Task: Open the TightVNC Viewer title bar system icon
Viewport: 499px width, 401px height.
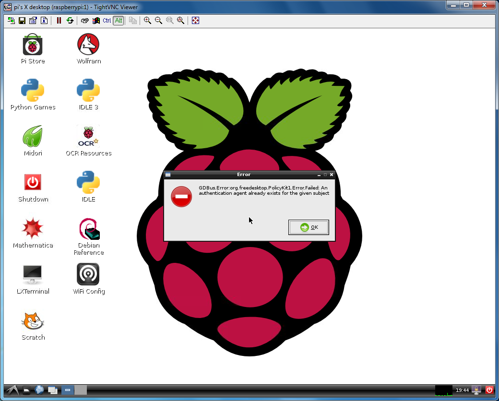Action: click(7, 7)
